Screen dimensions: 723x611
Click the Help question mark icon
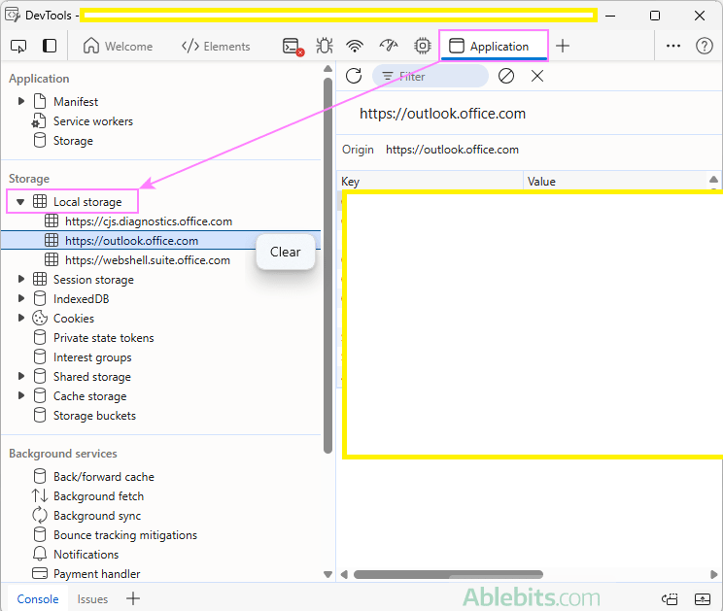click(705, 46)
